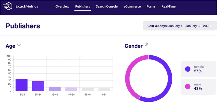Click the 43% male percentage text
The image size is (217, 104).
[x=198, y=89]
